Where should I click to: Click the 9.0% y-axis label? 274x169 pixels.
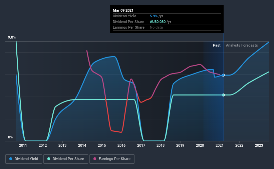(x=12, y=38)
